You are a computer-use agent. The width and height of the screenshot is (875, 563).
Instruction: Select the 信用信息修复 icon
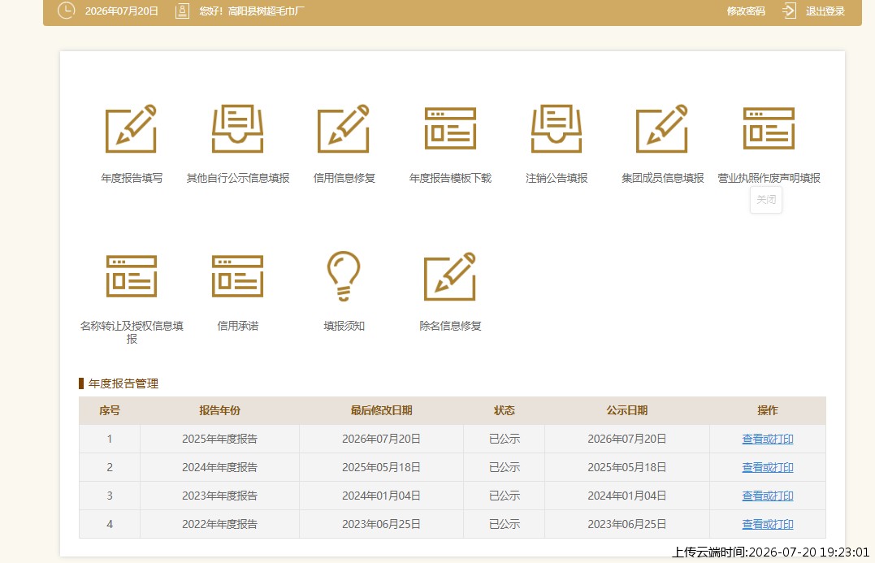[x=344, y=128]
